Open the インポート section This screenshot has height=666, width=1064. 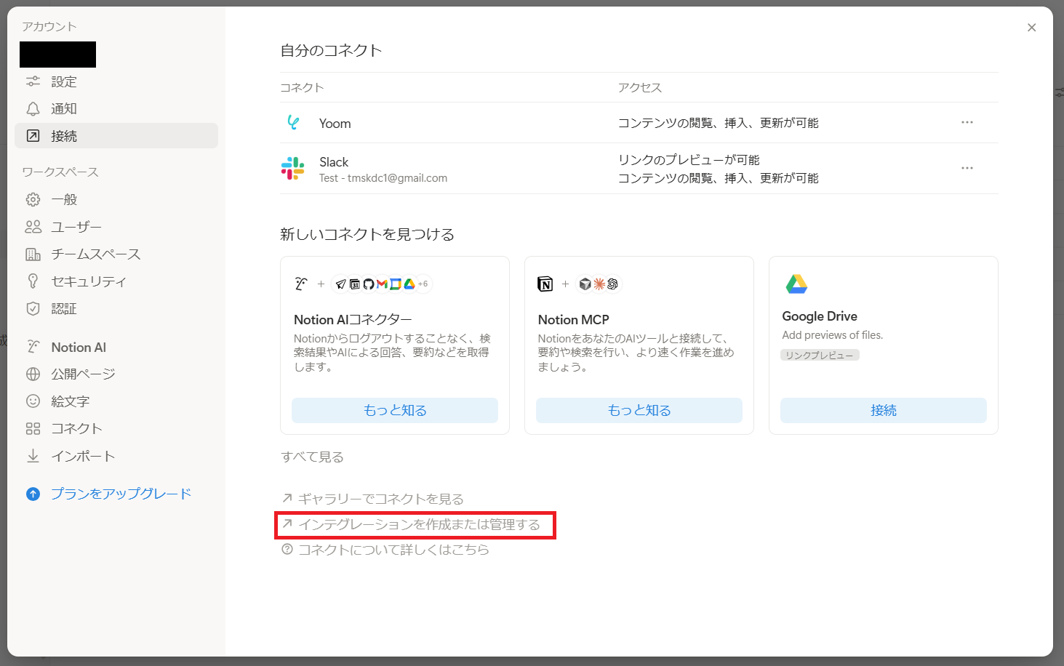coord(116,456)
